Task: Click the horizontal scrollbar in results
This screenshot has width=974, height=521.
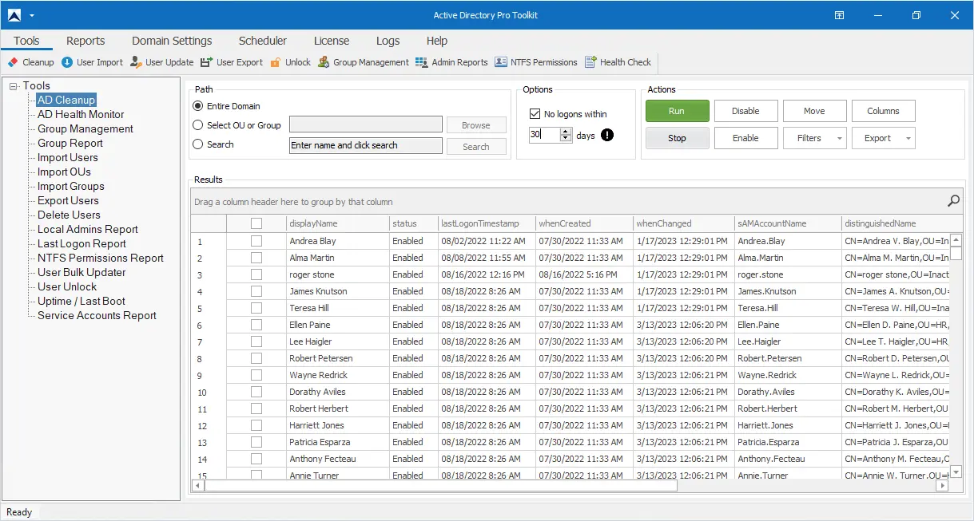Action: [x=442, y=485]
